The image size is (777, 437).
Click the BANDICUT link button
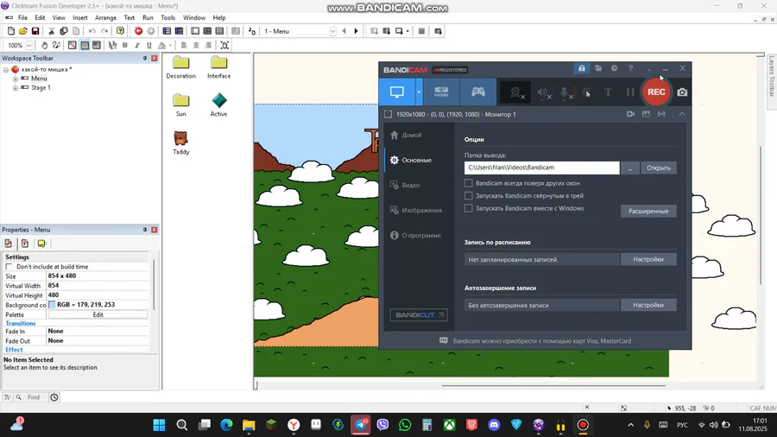(x=419, y=314)
